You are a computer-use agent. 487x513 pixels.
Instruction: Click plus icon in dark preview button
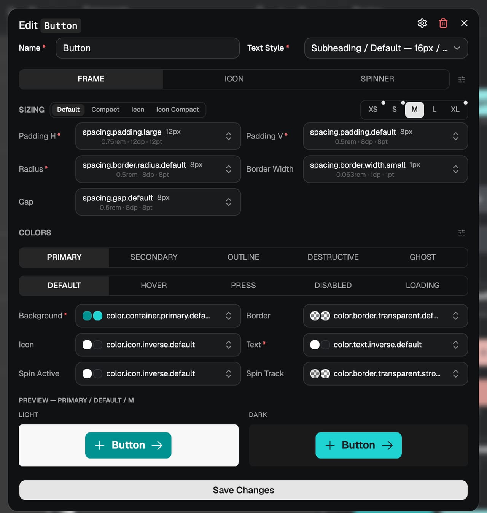330,445
